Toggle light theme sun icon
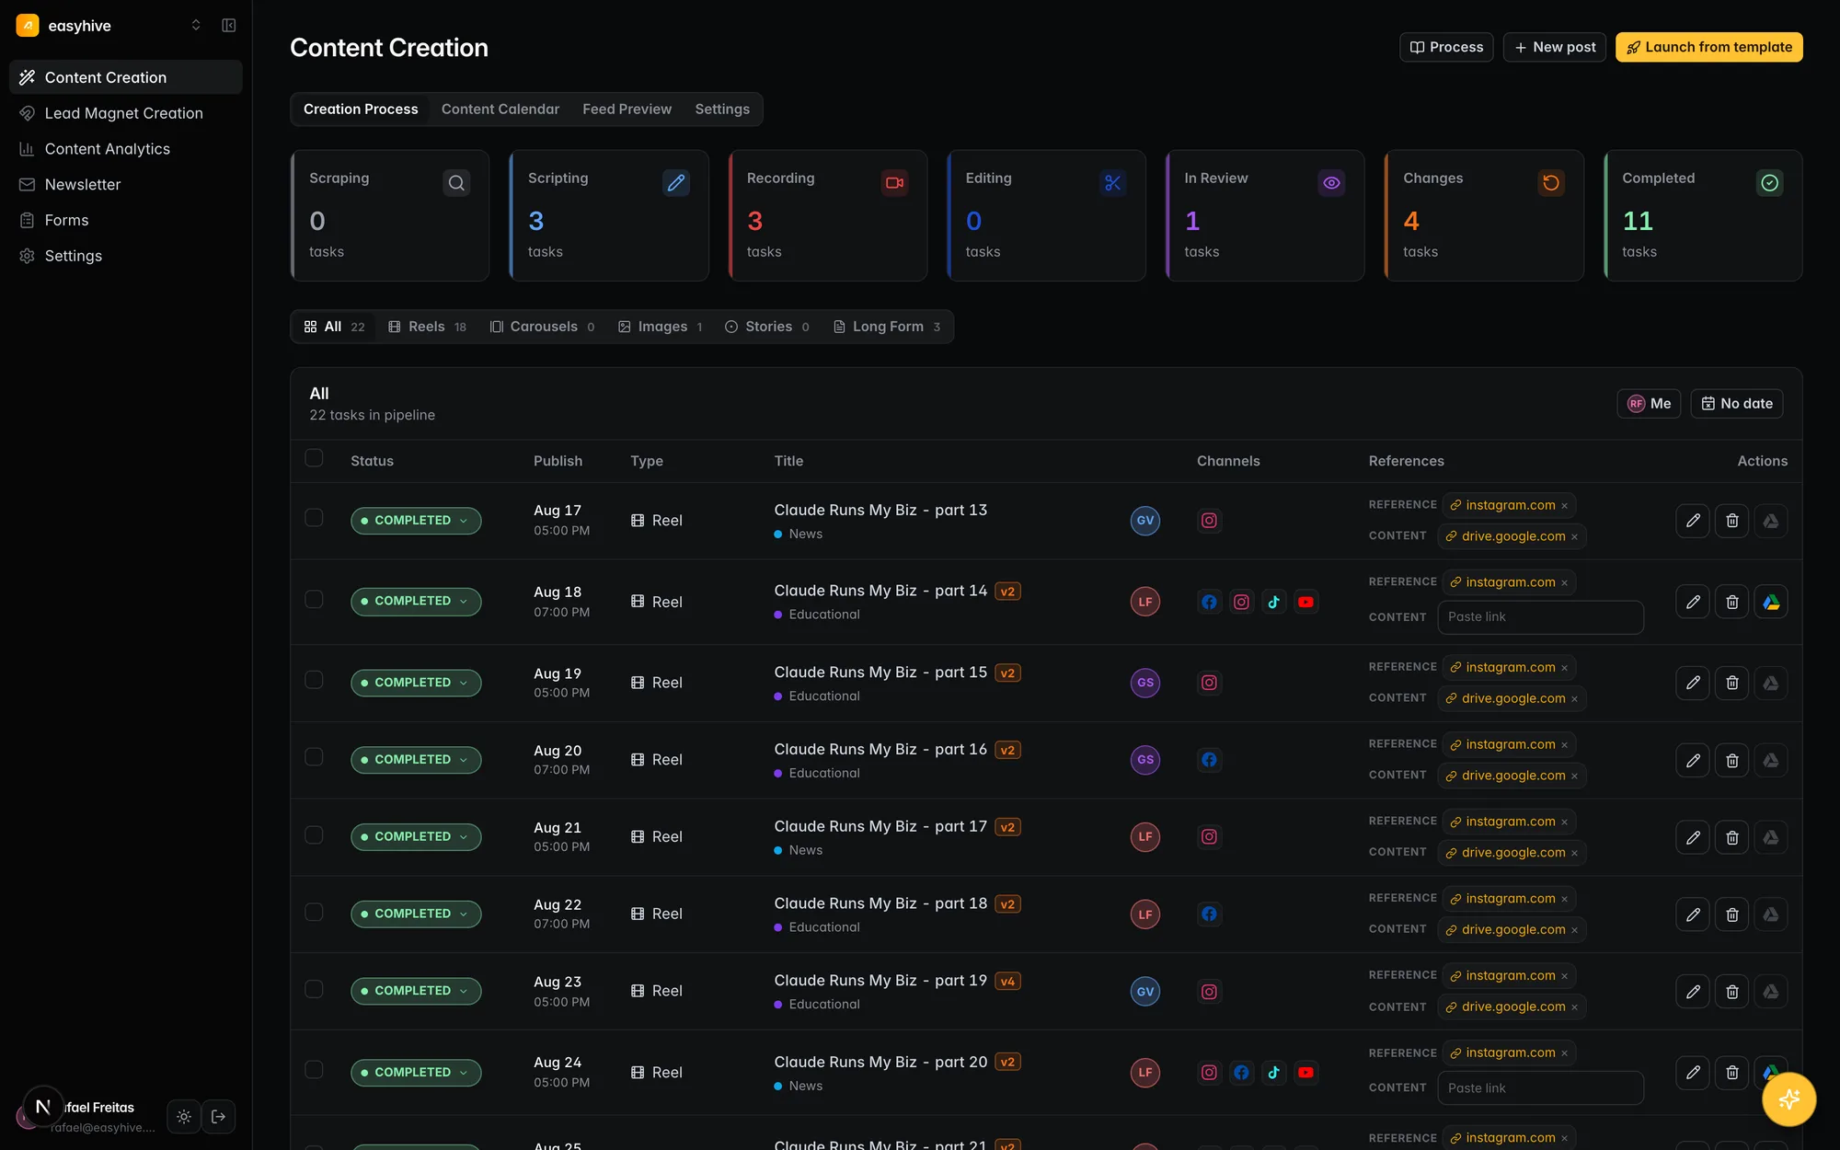Screen dimensions: 1840x1150 [184, 1117]
